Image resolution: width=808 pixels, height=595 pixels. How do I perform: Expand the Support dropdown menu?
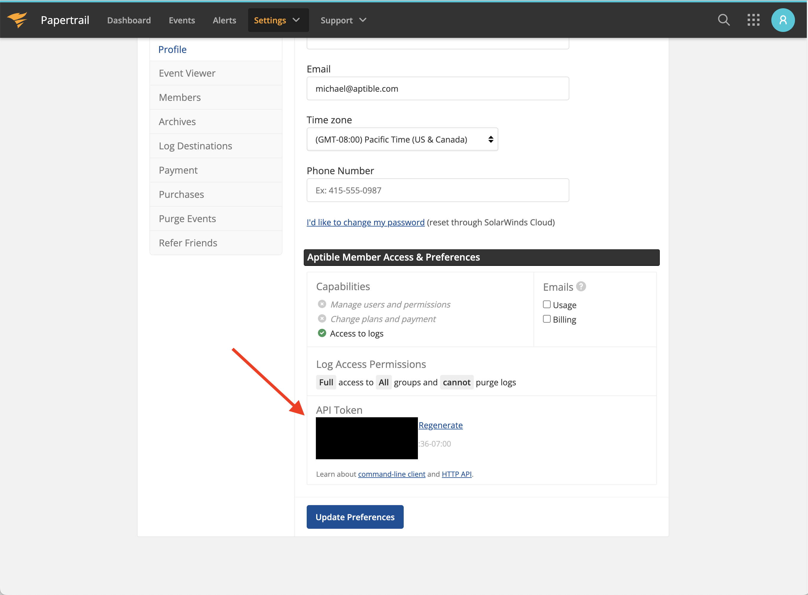point(343,20)
